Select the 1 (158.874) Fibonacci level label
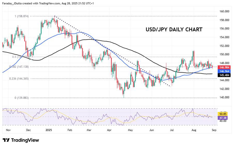Screen dimensions: 234x147 click(25, 16)
